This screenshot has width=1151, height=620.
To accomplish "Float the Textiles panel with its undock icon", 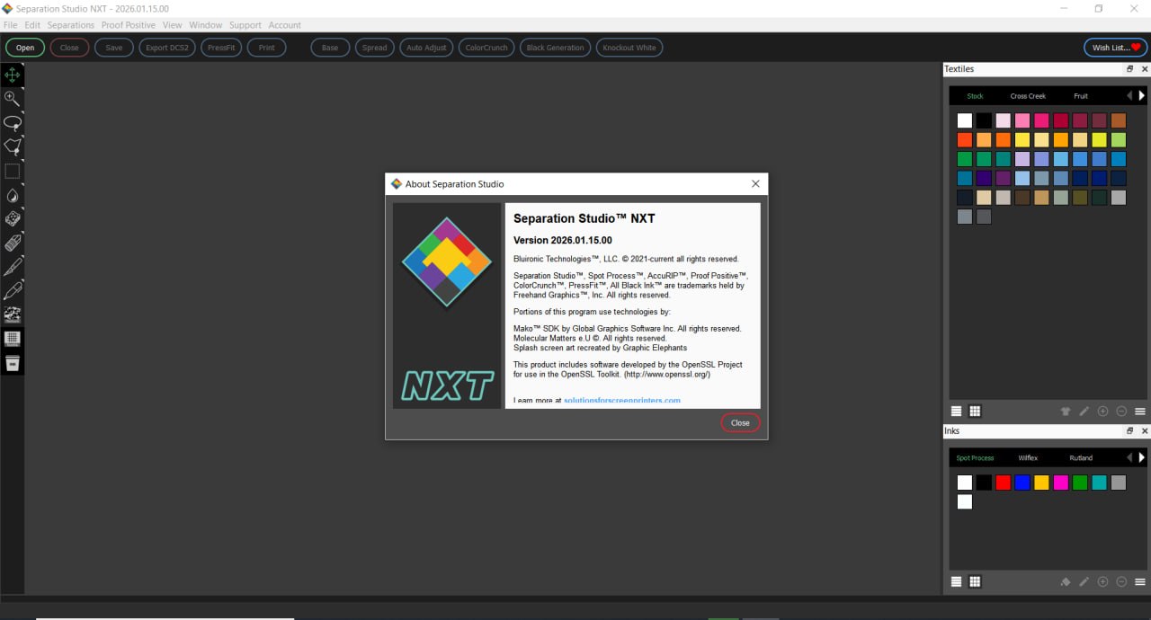I will (1130, 69).
